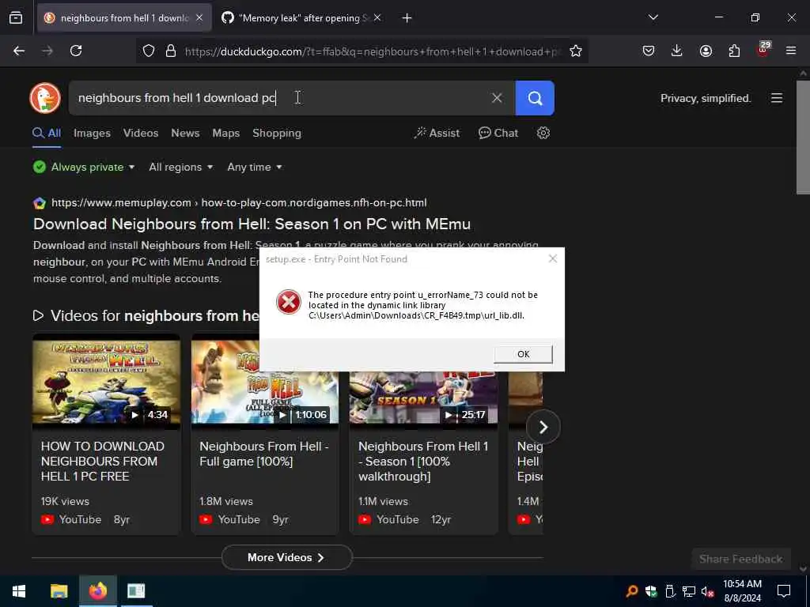Click the Firefox address bar URL
810x607 pixels.
372,51
